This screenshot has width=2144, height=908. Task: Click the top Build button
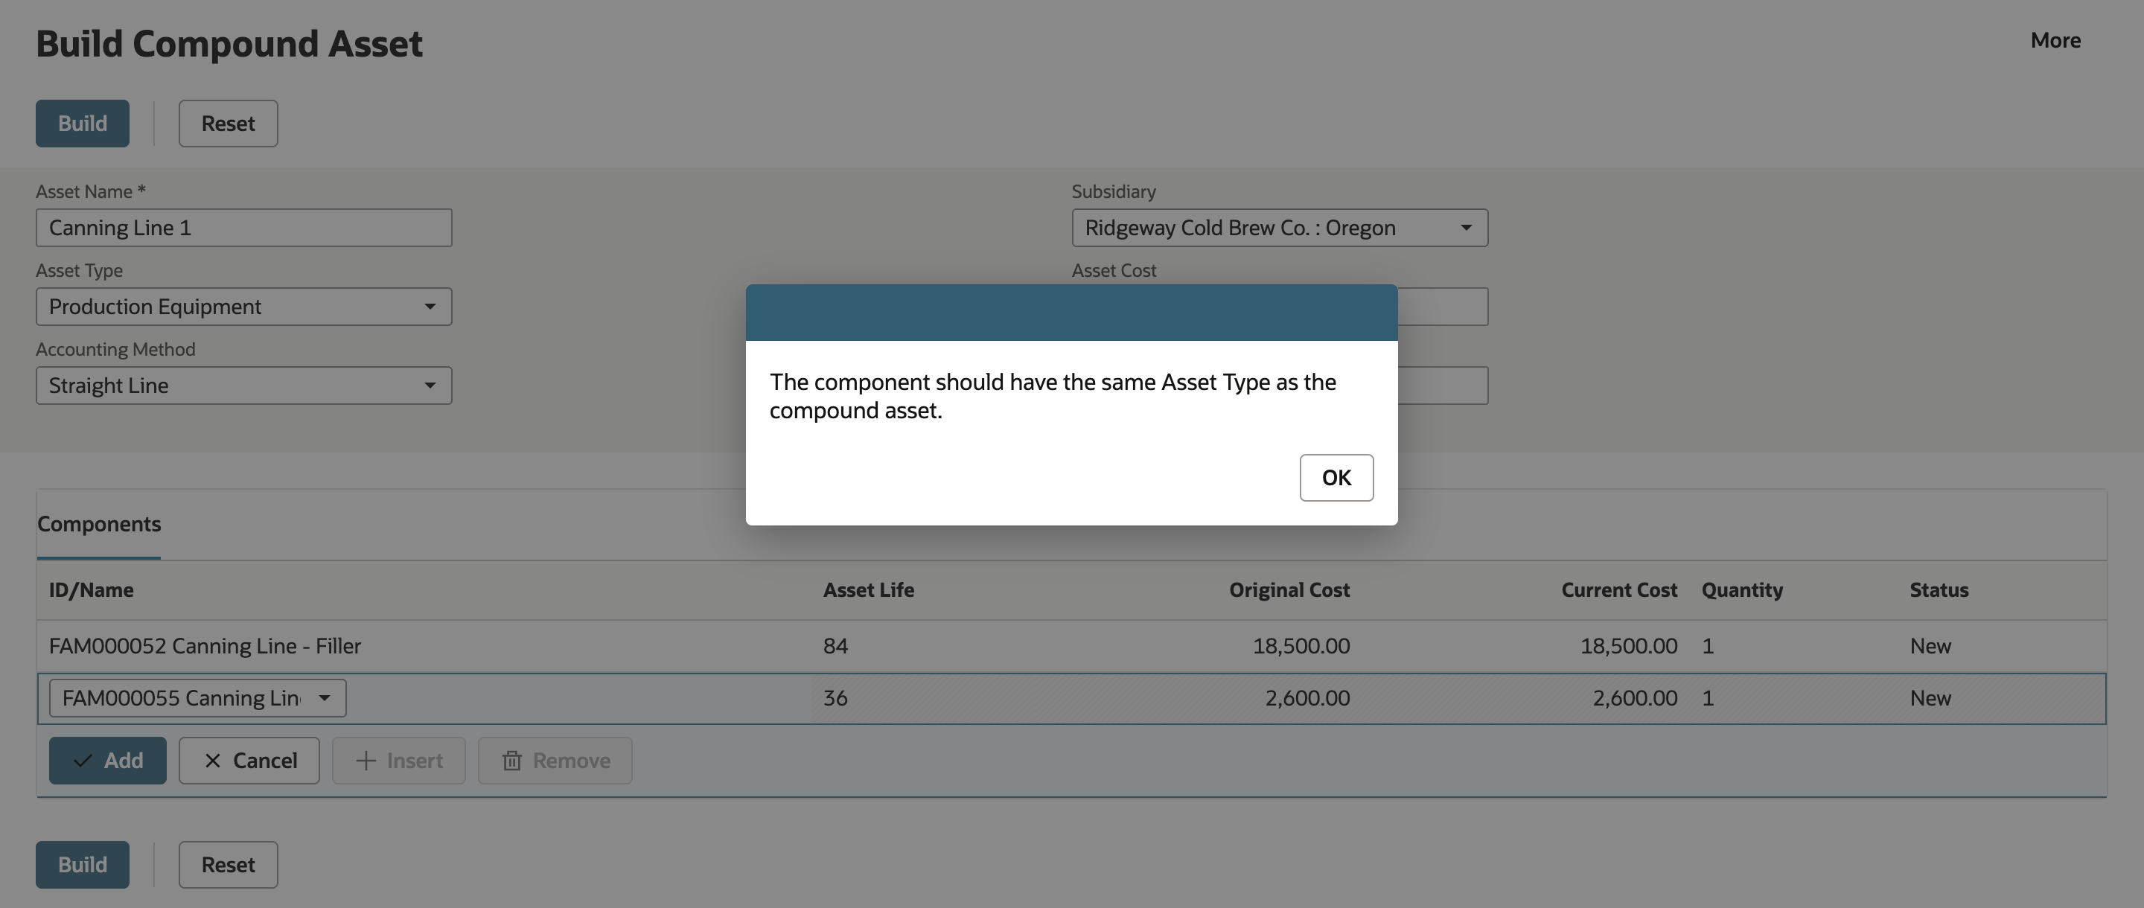click(83, 123)
